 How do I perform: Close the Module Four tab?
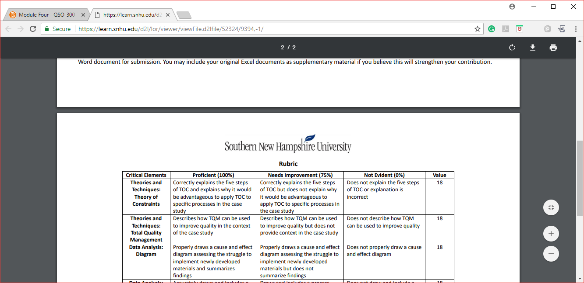point(83,15)
